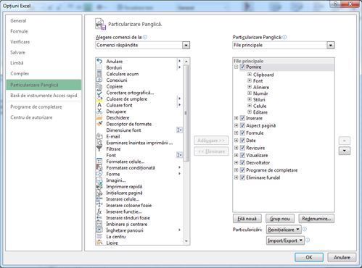
Task: Select the Formatare celule icon
Action: (99, 162)
